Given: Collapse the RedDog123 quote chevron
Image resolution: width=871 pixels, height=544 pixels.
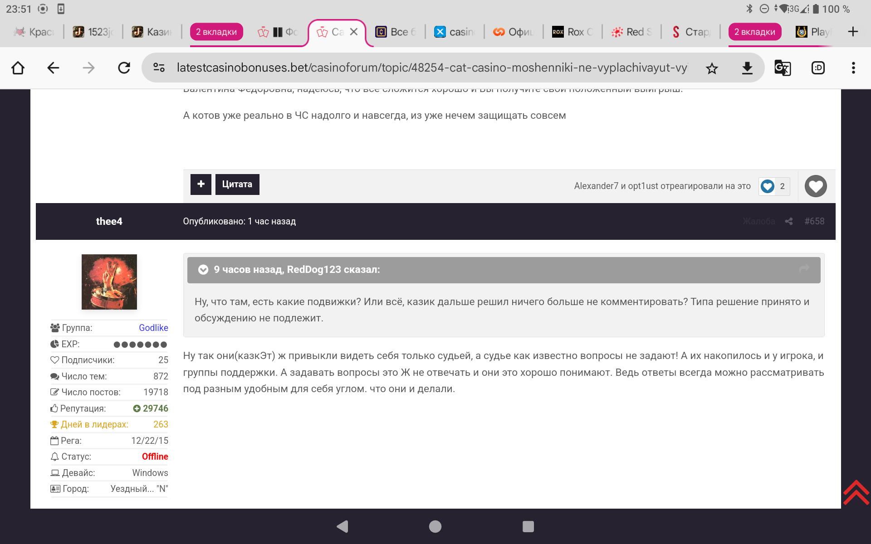Looking at the screenshot, I should click(x=203, y=270).
